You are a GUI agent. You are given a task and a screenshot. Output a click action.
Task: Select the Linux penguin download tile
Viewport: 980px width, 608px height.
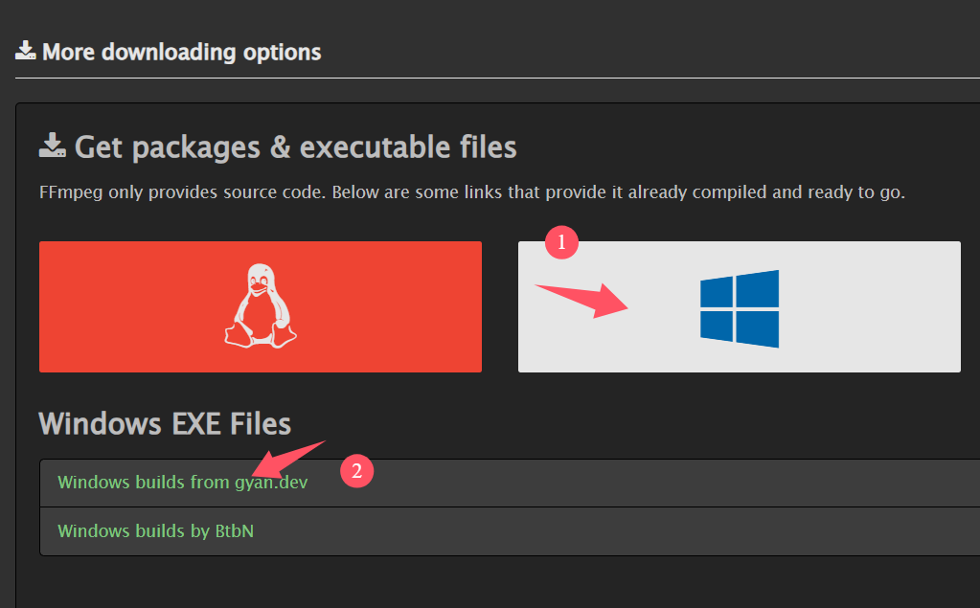tap(260, 306)
